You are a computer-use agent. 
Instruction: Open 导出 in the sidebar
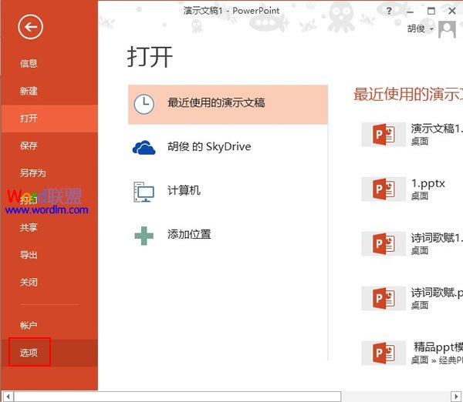[x=29, y=255]
